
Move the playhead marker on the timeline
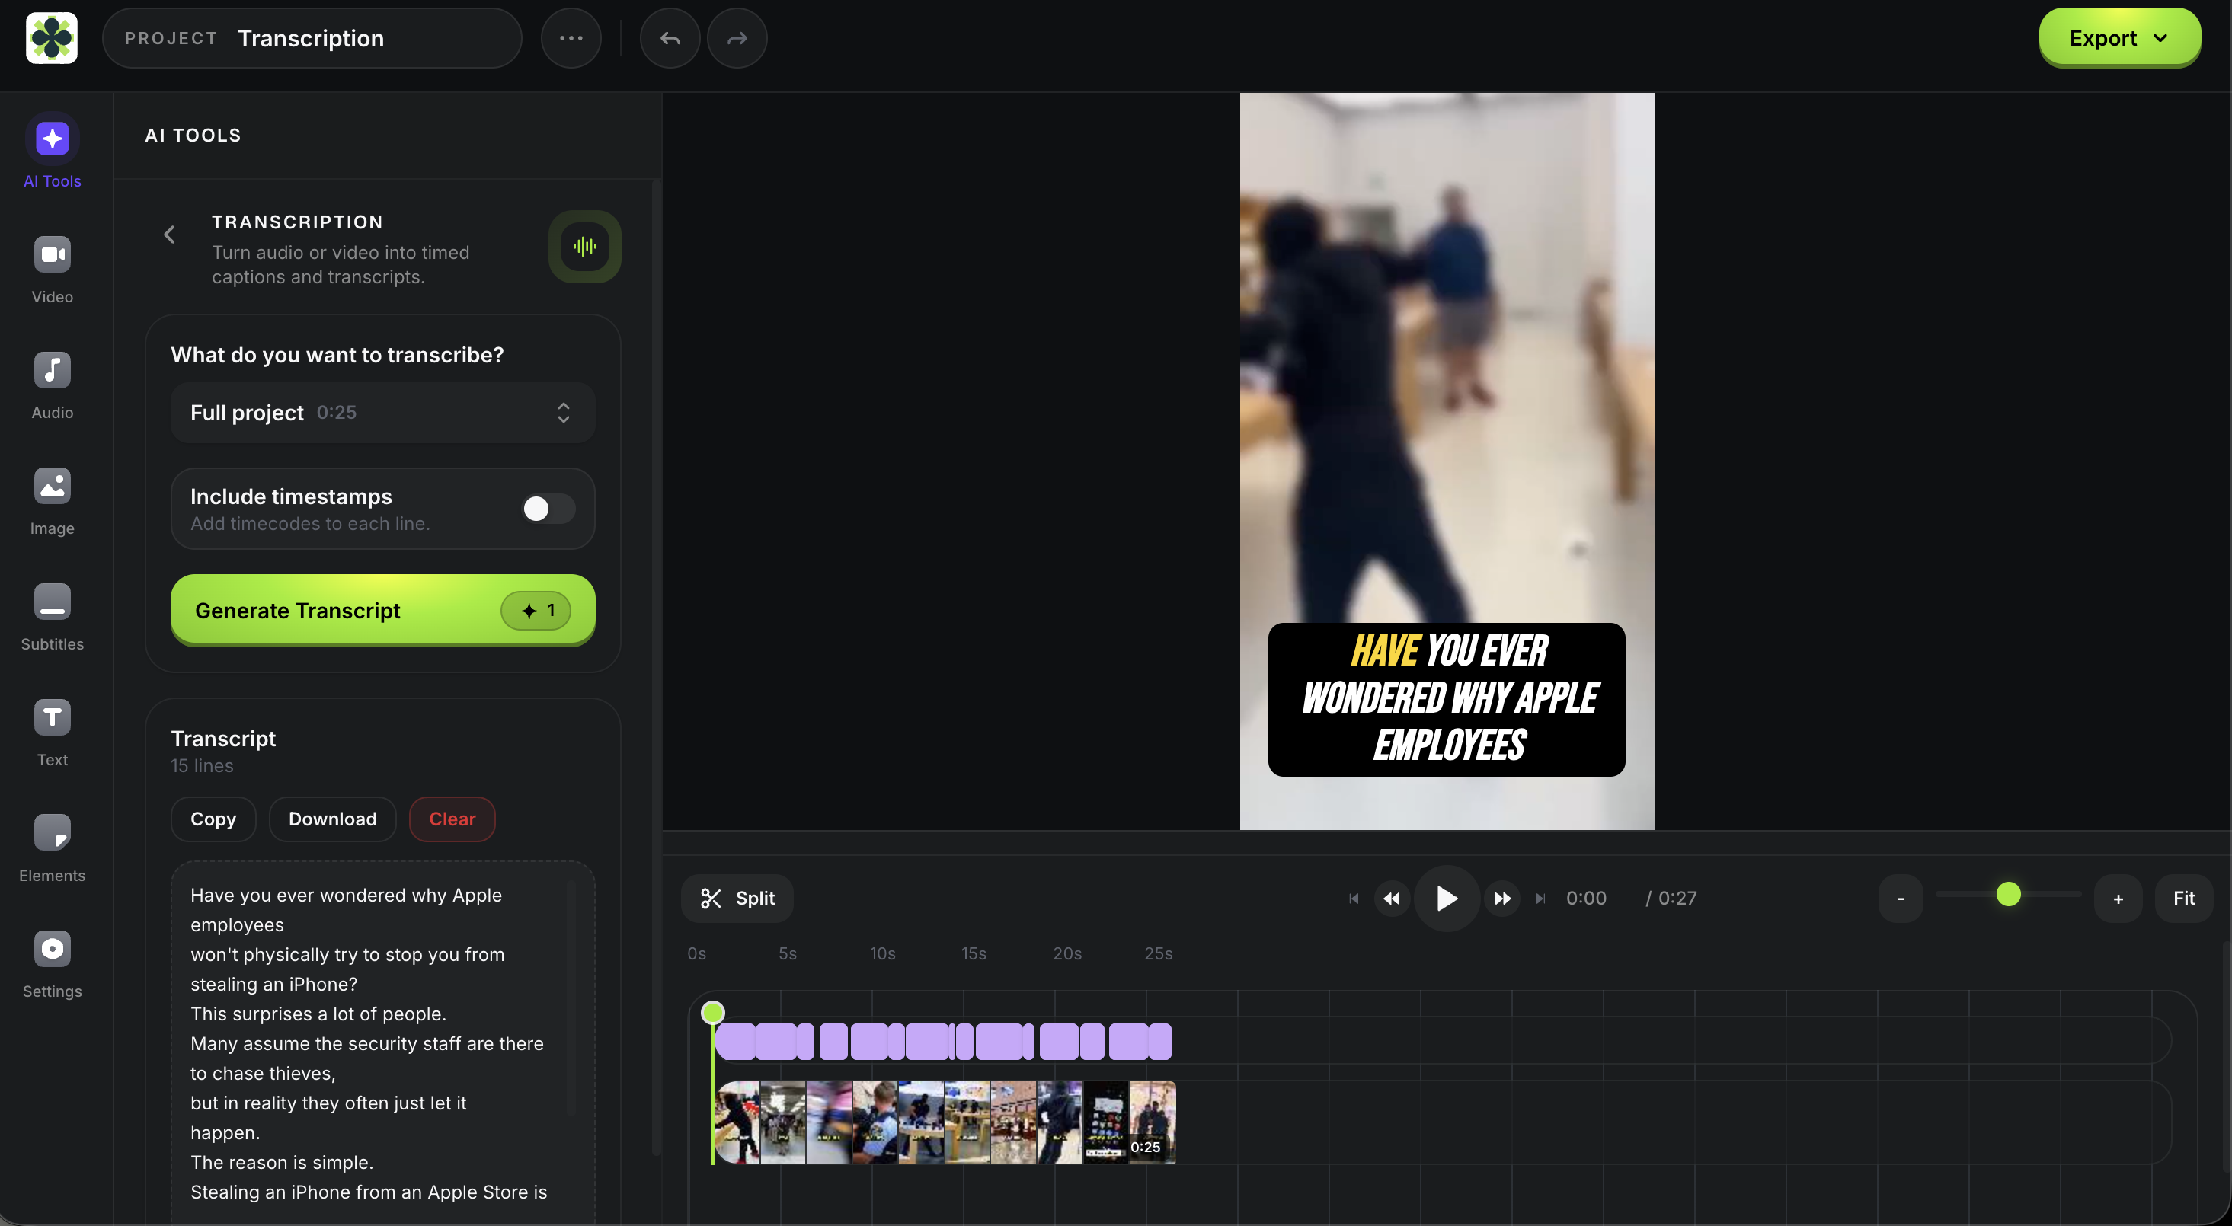712,1011
